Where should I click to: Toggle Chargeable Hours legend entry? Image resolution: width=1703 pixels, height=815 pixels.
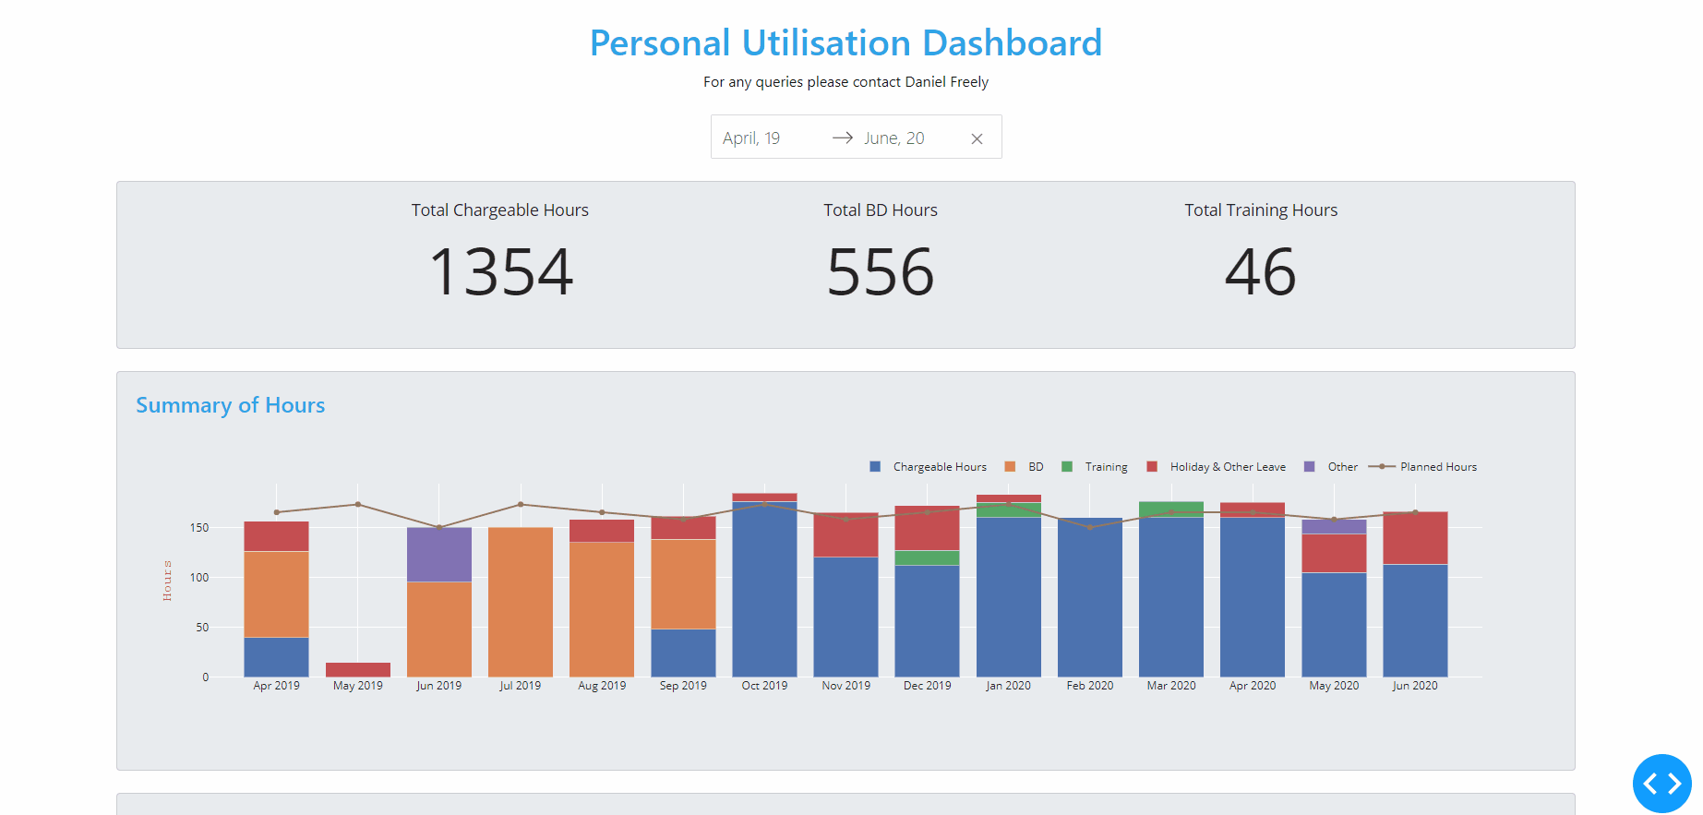tap(928, 467)
